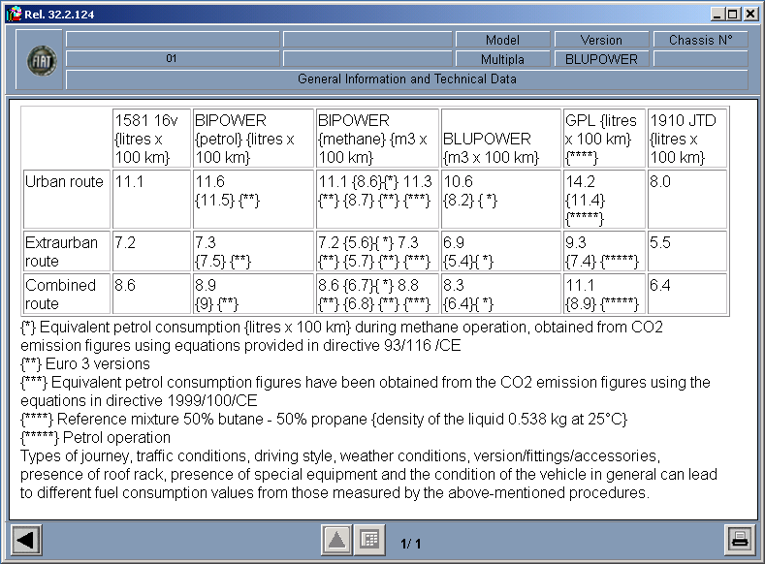The width and height of the screenshot is (765, 564).
Task: Click the Chassis N° header label
Action: 700,40
